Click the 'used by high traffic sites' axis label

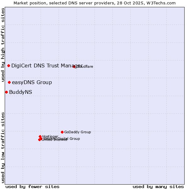coord(3,45)
